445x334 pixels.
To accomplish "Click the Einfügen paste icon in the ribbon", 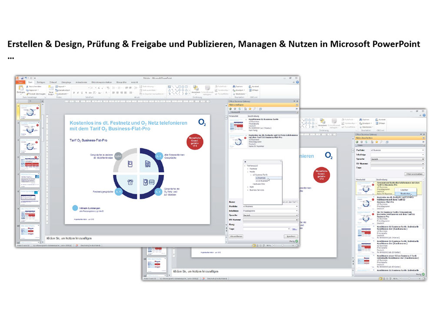I will 21,89.
